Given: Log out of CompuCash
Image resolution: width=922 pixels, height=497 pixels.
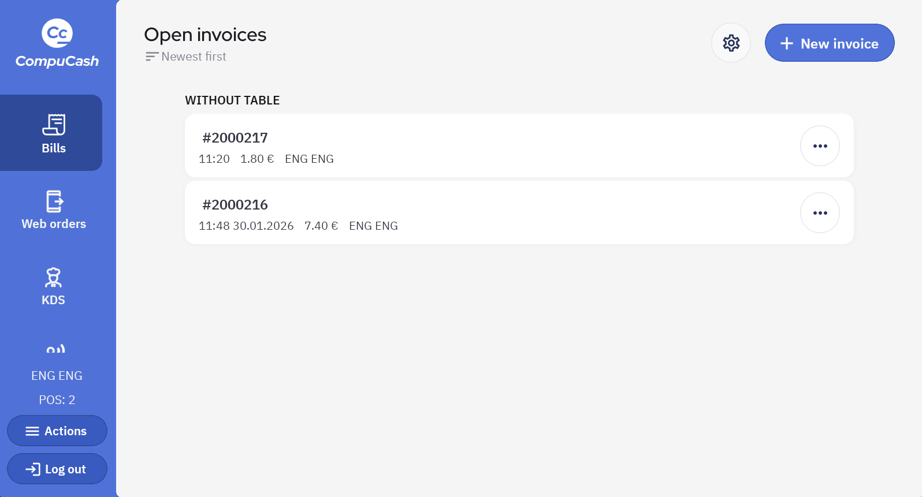Looking at the screenshot, I should [x=57, y=469].
